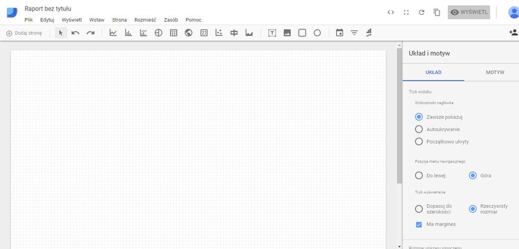Click the Data Studio logo icon

(12, 12)
